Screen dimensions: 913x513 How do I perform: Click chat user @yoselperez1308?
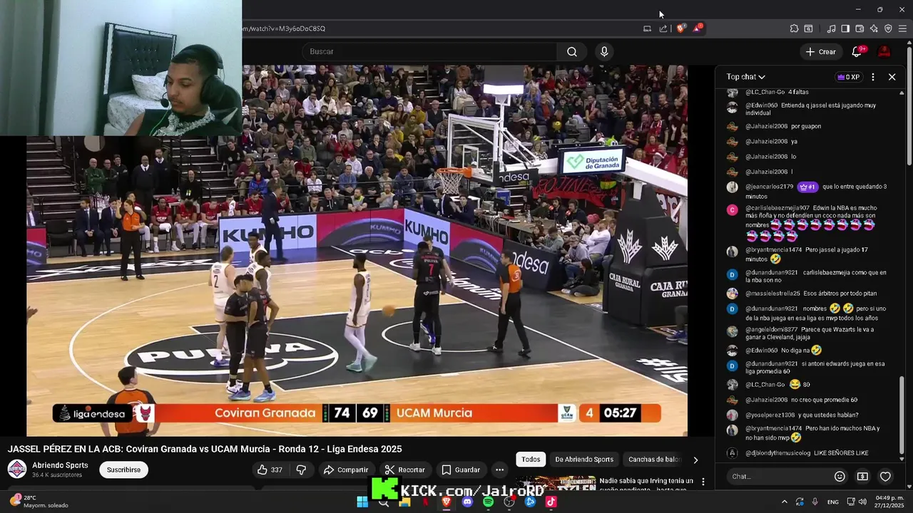pyautogui.click(x=770, y=415)
